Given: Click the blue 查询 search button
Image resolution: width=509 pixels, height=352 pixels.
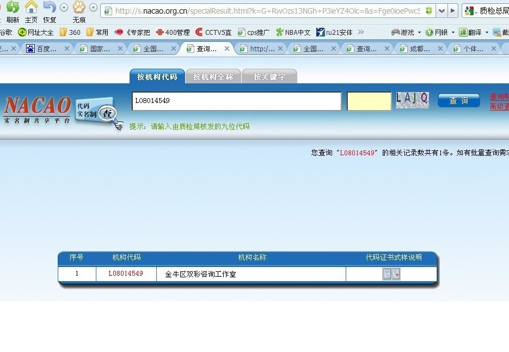Looking at the screenshot, I should pyautogui.click(x=459, y=101).
